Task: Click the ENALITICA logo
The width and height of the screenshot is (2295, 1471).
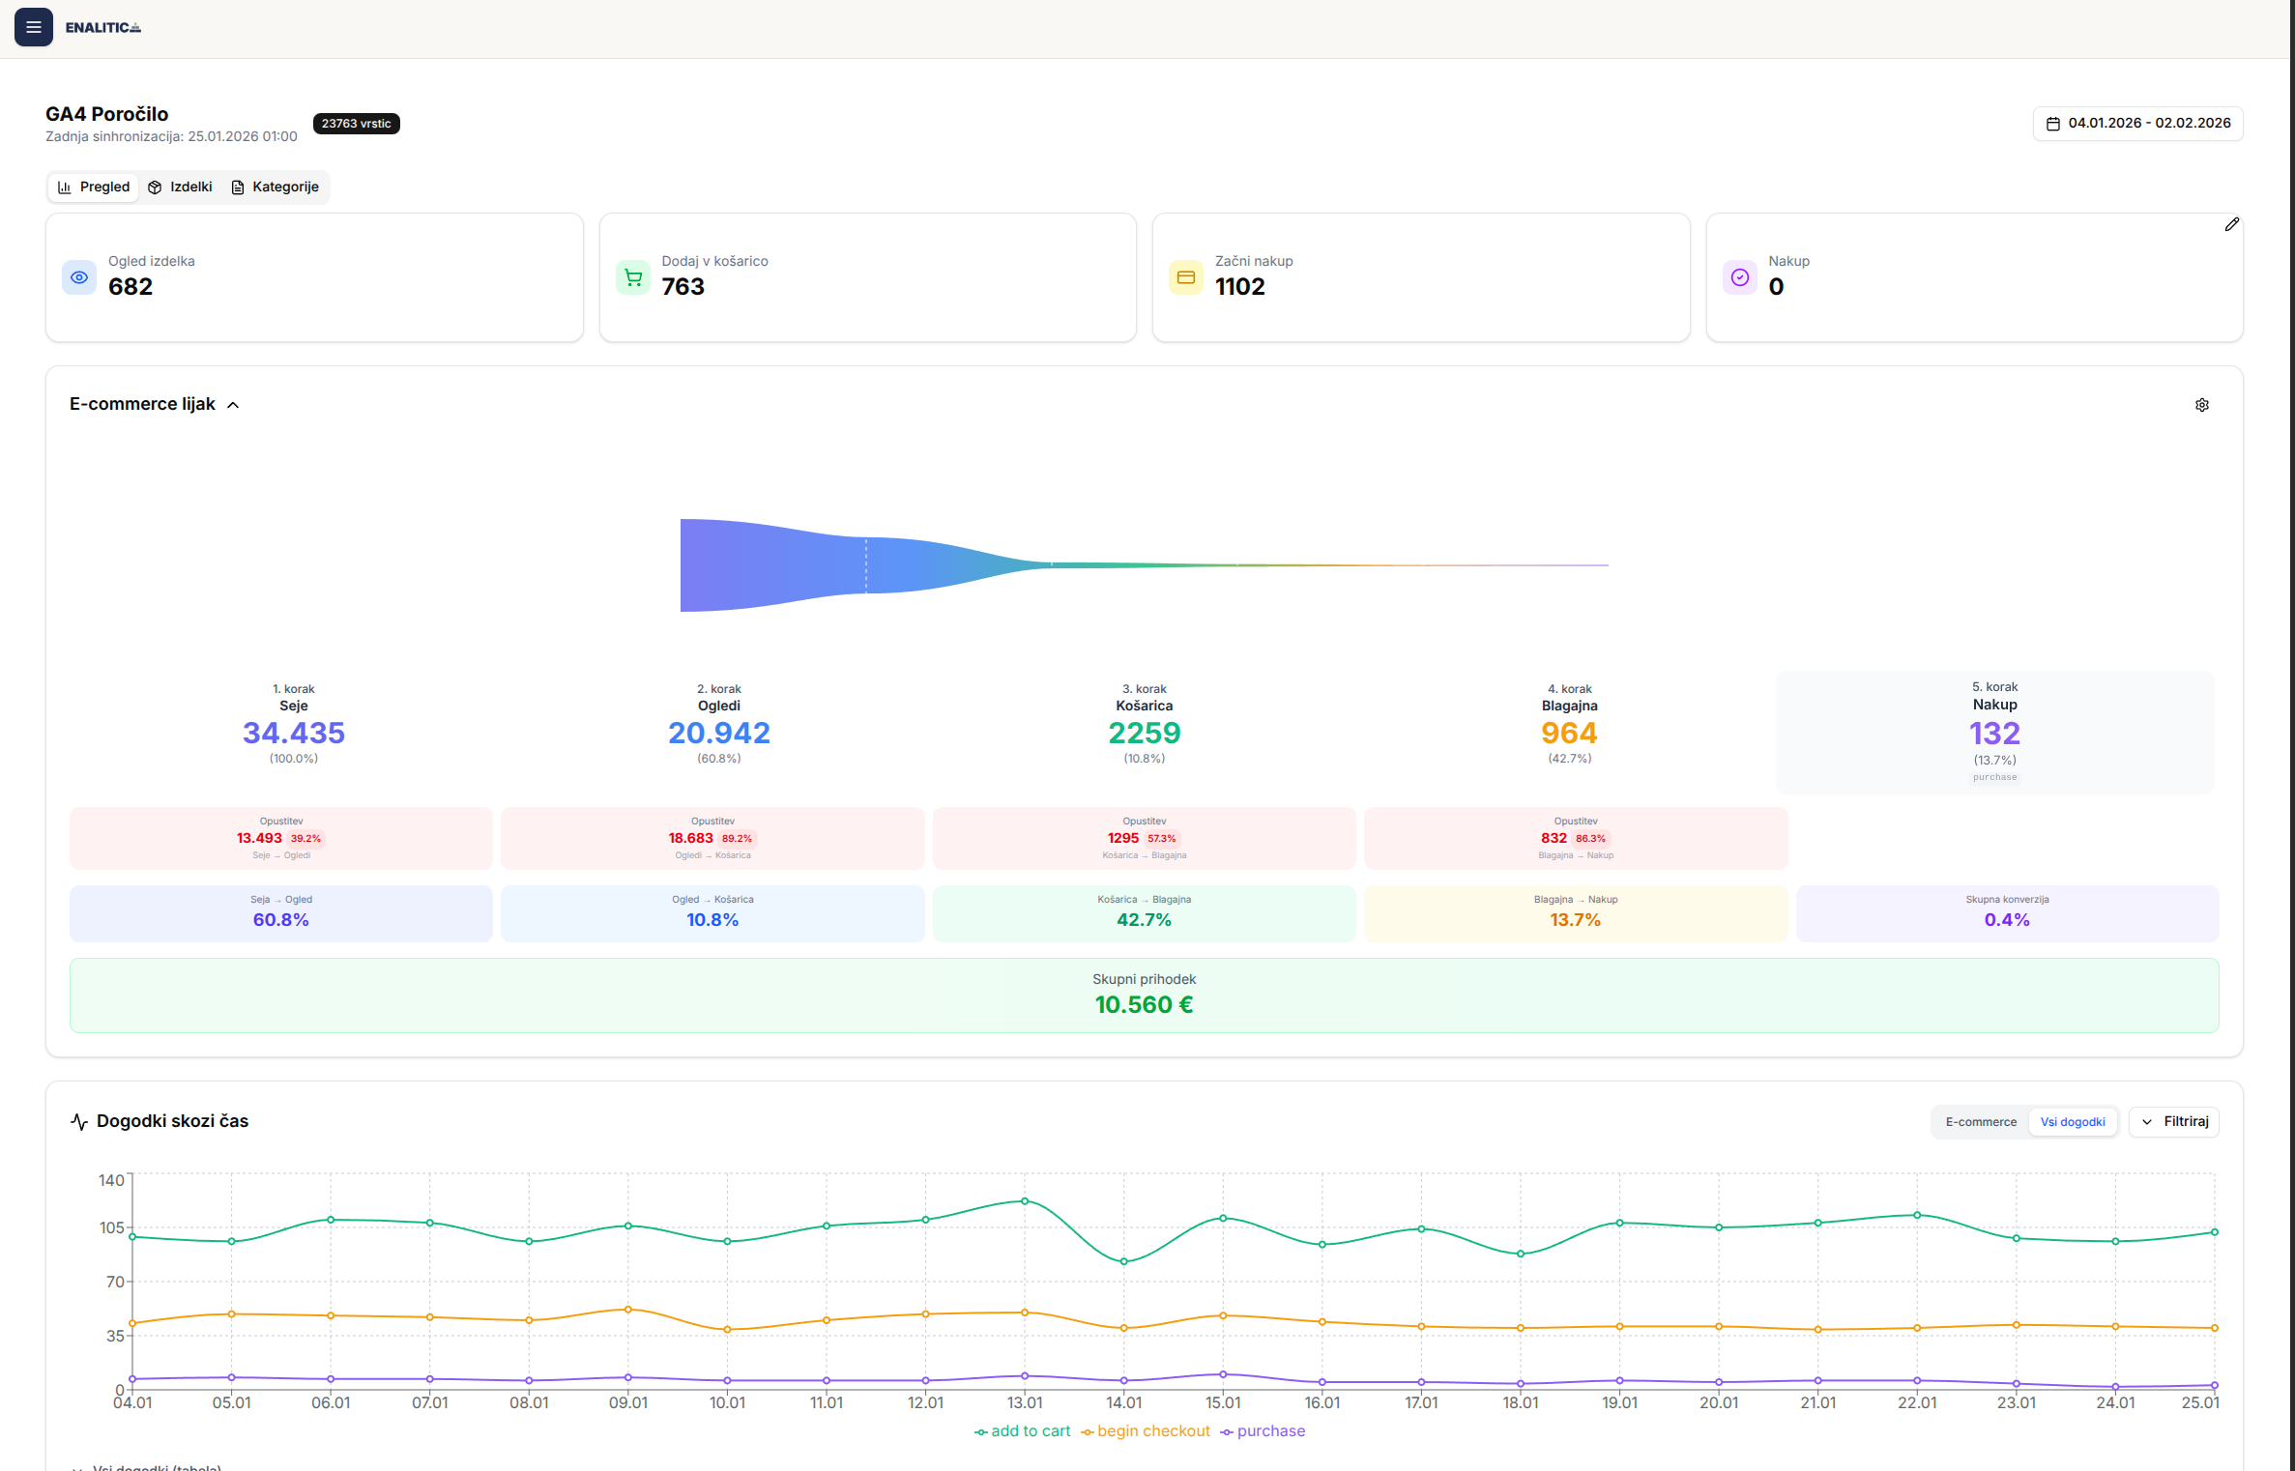Action: coord(102,27)
